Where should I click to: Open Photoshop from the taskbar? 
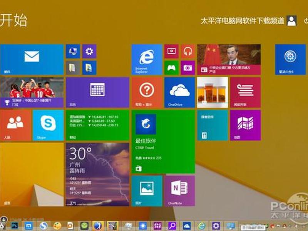coord(15,226)
